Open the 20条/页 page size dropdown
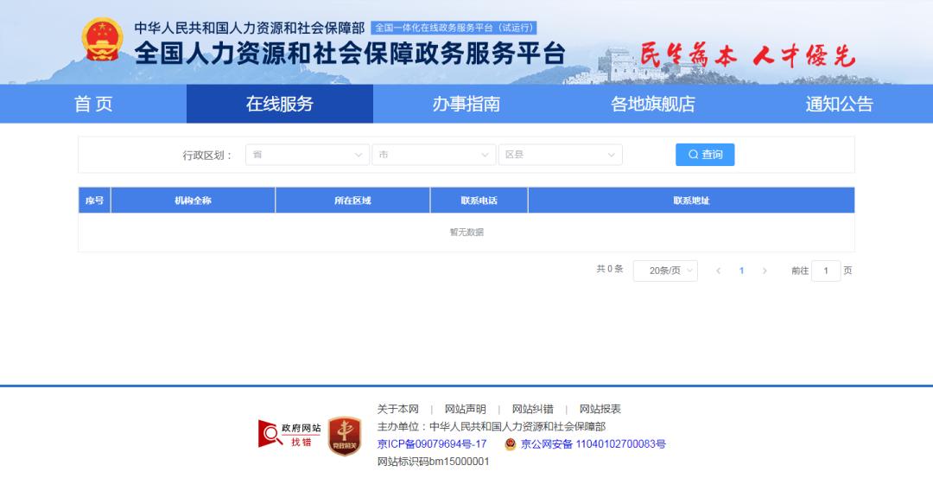This screenshot has height=491, width=933. point(665,271)
